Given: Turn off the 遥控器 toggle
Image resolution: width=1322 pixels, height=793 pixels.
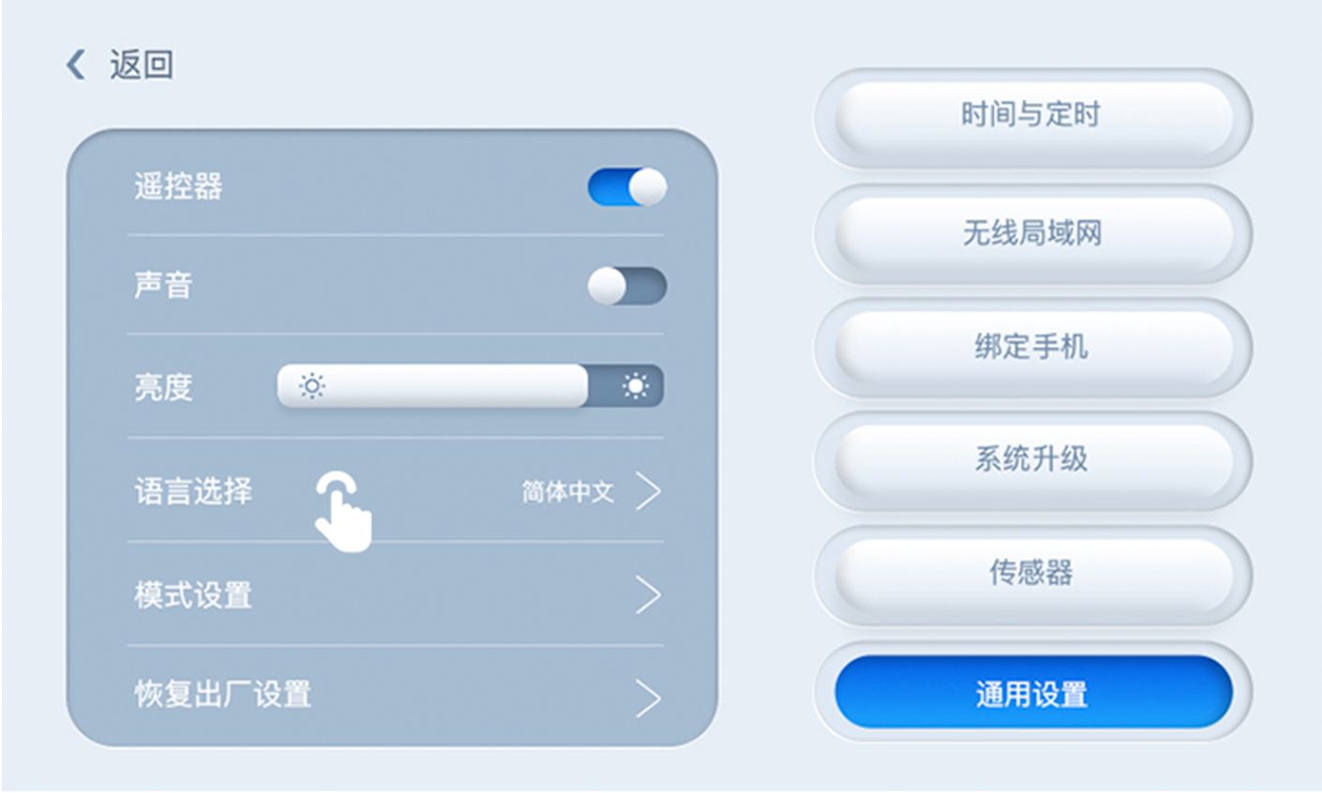Looking at the screenshot, I should click(x=627, y=187).
